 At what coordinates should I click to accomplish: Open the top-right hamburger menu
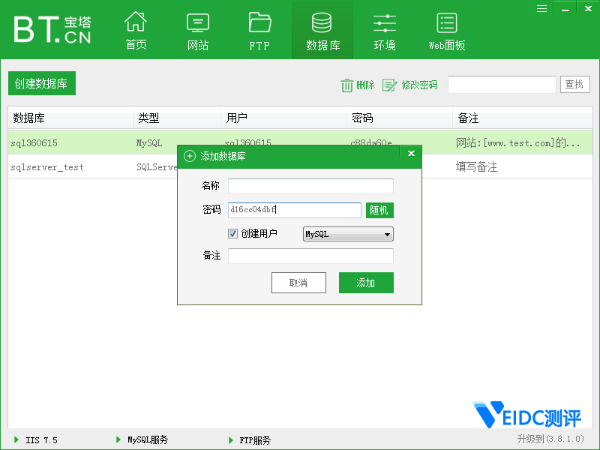541,7
